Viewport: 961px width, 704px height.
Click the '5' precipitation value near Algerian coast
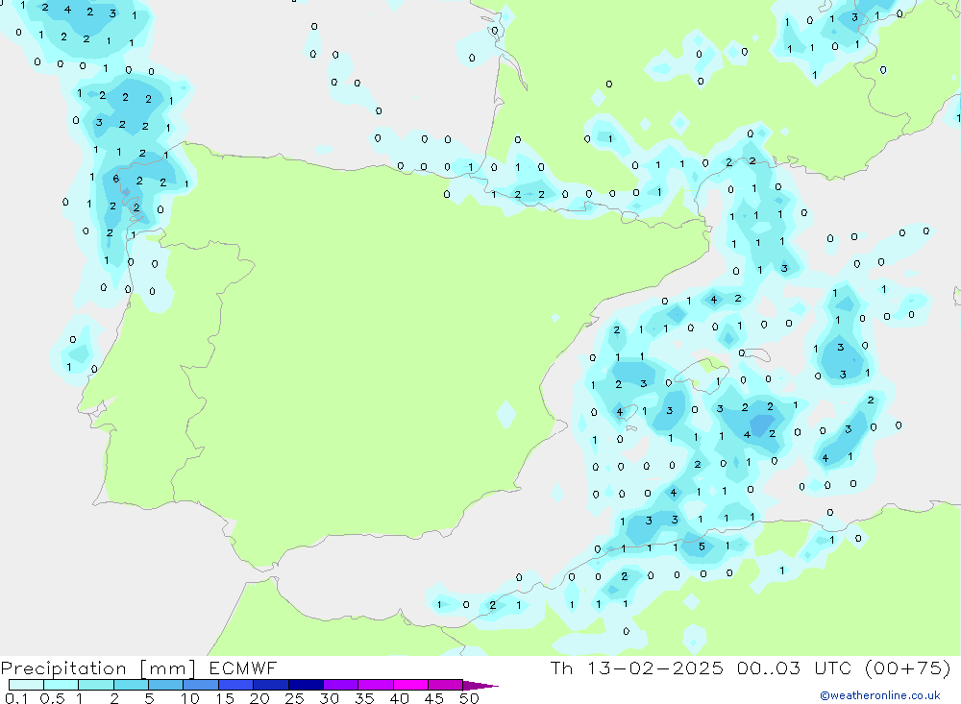point(702,547)
